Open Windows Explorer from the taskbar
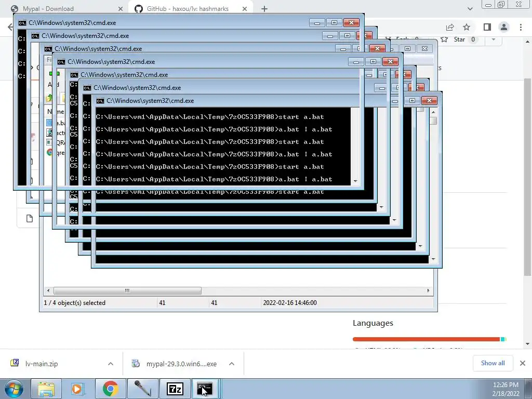This screenshot has width=532, height=399. [x=46, y=389]
